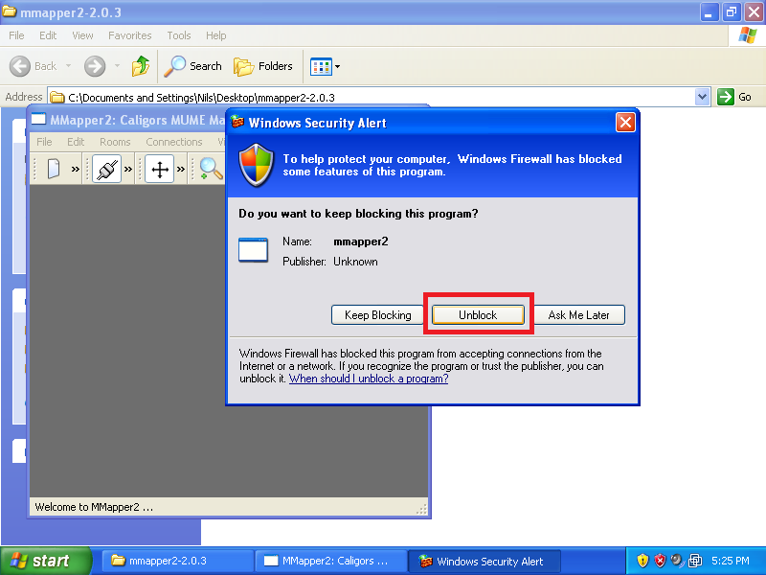Screen dimensions: 766x575
Task: Switch to MMapper2: Caligors taskbar item
Action: tap(330, 561)
